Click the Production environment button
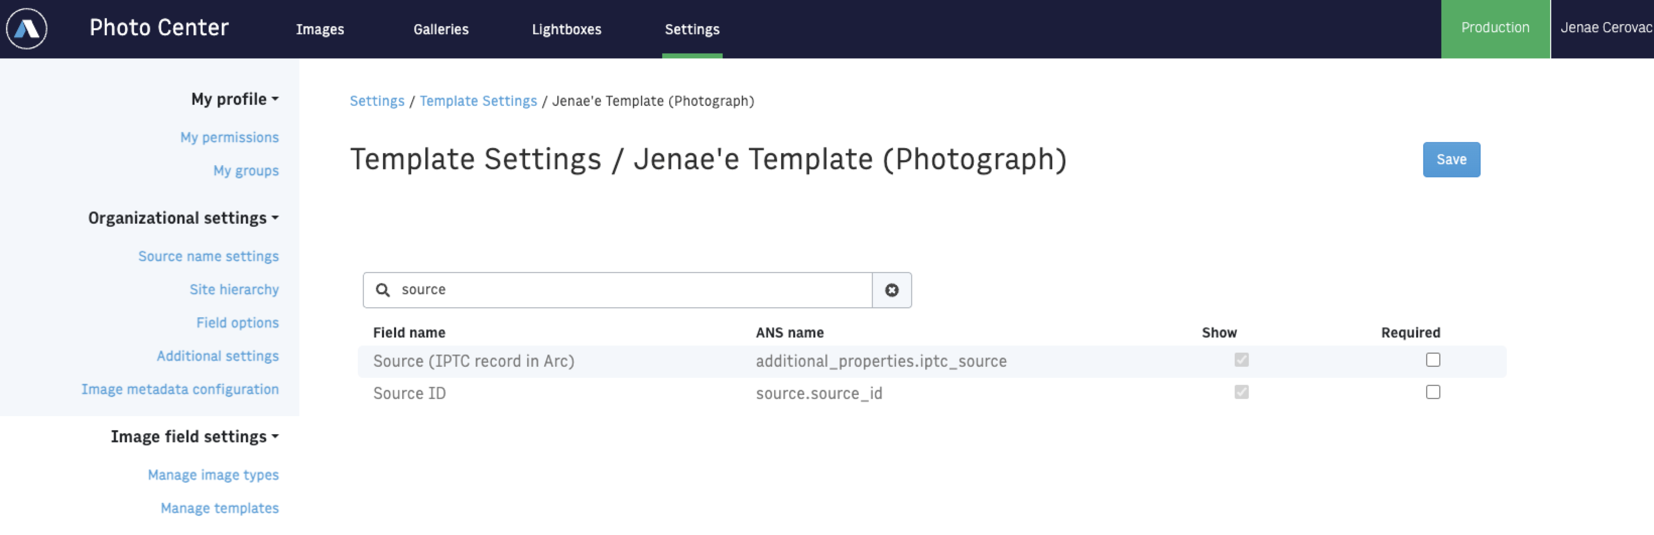Image resolution: width=1654 pixels, height=535 pixels. pos(1495,28)
